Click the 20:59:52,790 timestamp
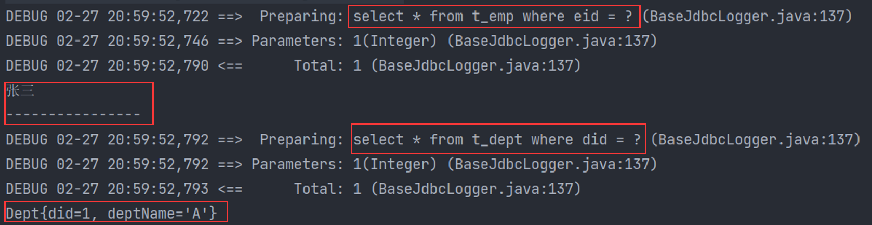Screen dimensions: 872x225 click(x=158, y=66)
